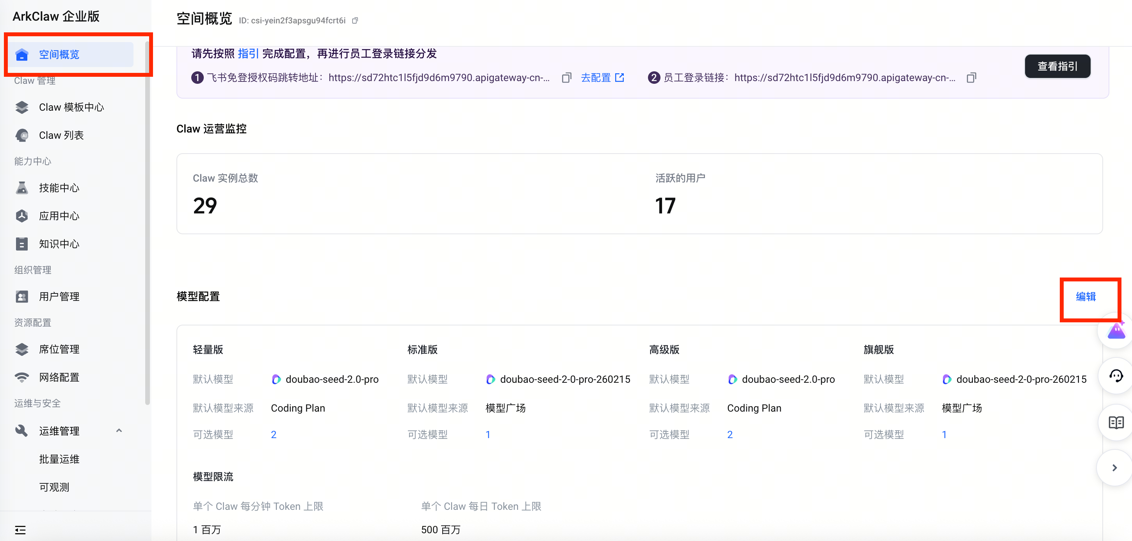
Task: Click the 应用中心 sidebar icon
Action: pyautogui.click(x=21, y=216)
